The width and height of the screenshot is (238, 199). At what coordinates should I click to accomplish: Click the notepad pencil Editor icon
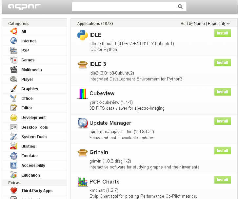pyautogui.click(x=14, y=108)
